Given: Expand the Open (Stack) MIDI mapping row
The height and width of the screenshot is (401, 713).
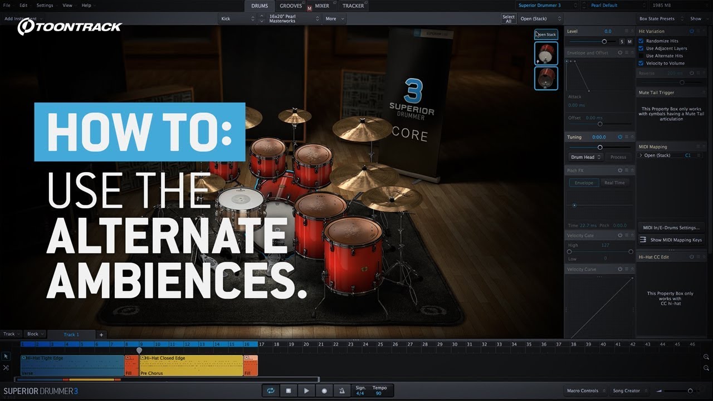Looking at the screenshot, I should point(641,155).
